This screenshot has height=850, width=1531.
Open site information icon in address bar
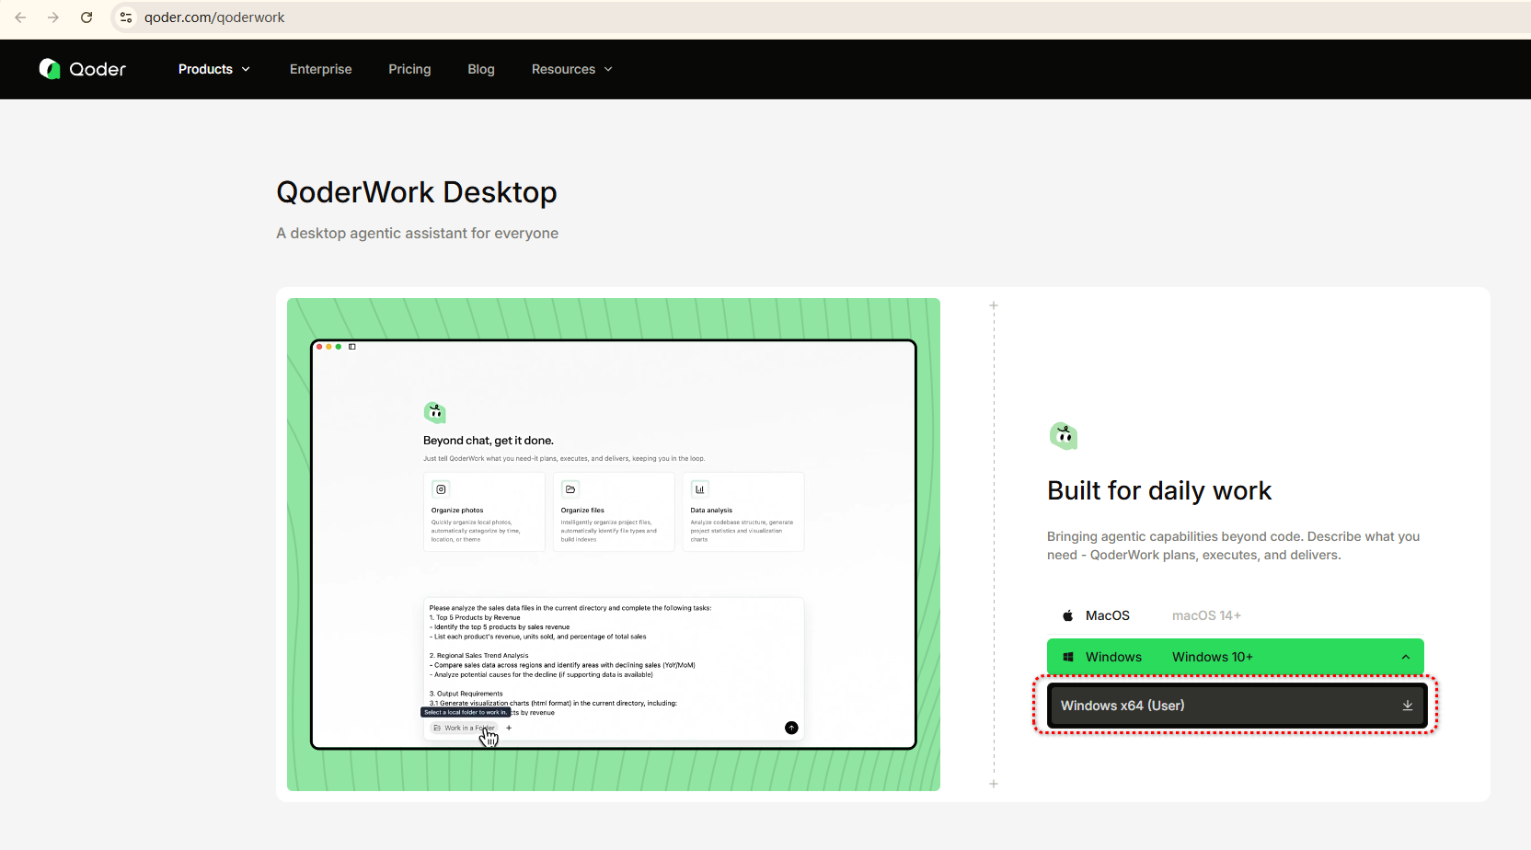click(126, 17)
